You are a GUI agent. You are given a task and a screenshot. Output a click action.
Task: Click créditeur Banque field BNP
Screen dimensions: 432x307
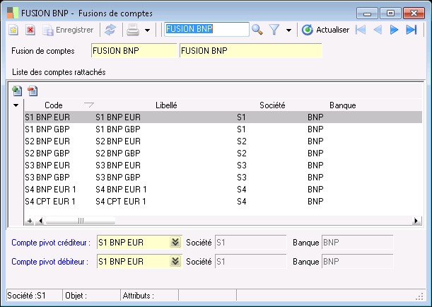(x=357, y=243)
